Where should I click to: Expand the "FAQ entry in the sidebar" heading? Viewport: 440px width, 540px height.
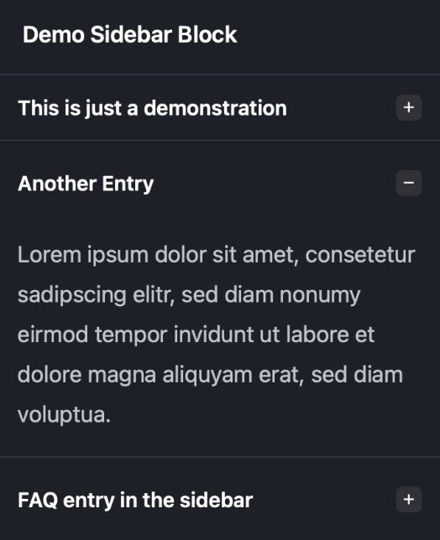tap(135, 500)
